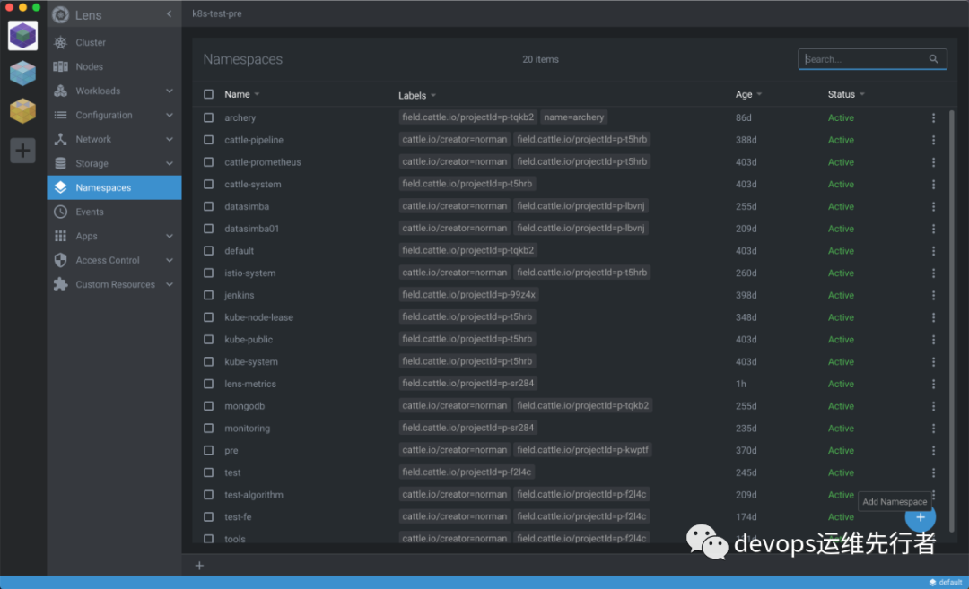Expand the Custom Resources submenu chevron
The width and height of the screenshot is (969, 589).
170,284
